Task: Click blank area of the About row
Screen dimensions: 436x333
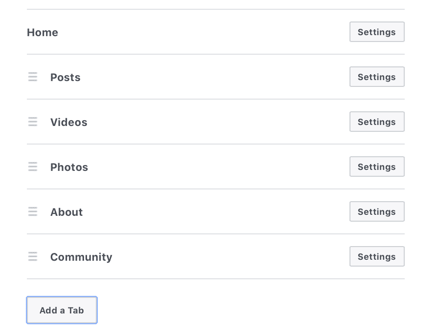Action: tap(220, 212)
